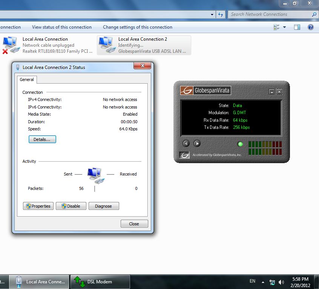Open Local Area Connection taskbar button
Screen dimensions: 319x289
pos(40,282)
